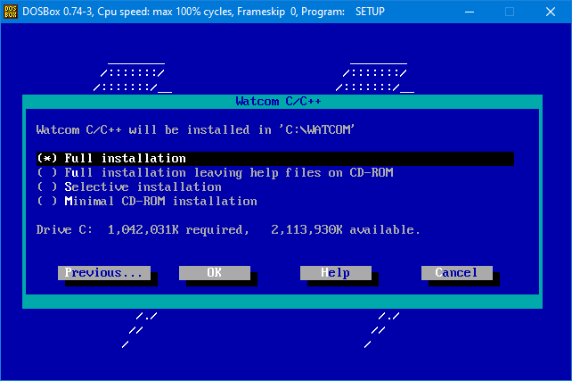Minimize the DOSBox window
The height and width of the screenshot is (381, 572).
click(470, 12)
